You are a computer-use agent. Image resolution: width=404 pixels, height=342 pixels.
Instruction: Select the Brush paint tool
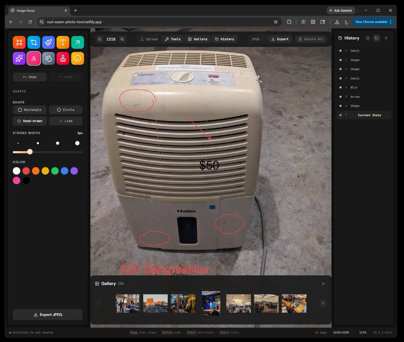(48, 42)
